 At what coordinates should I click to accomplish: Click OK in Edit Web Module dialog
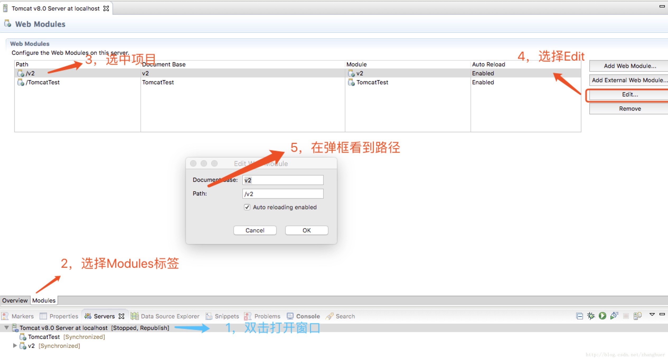pyautogui.click(x=307, y=230)
